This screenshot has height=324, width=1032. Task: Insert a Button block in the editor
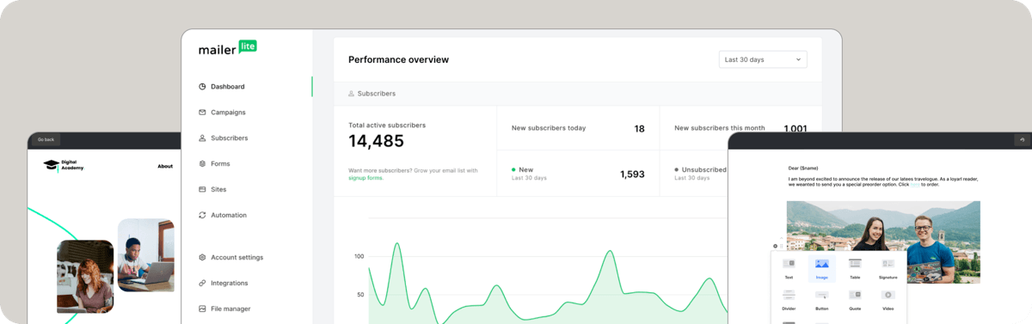(821, 301)
